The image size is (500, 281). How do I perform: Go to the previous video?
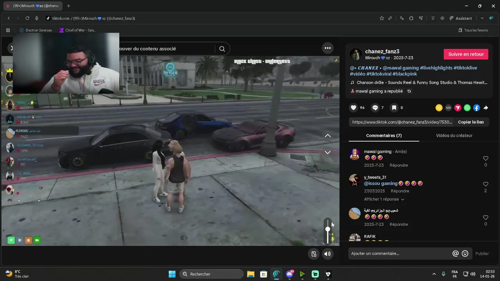[x=328, y=135]
